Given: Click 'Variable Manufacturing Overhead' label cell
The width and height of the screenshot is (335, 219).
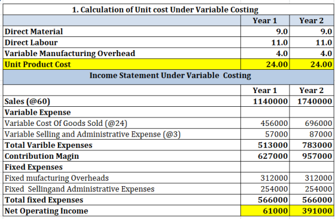Looking at the screenshot, I should pyautogui.click(x=122, y=53).
